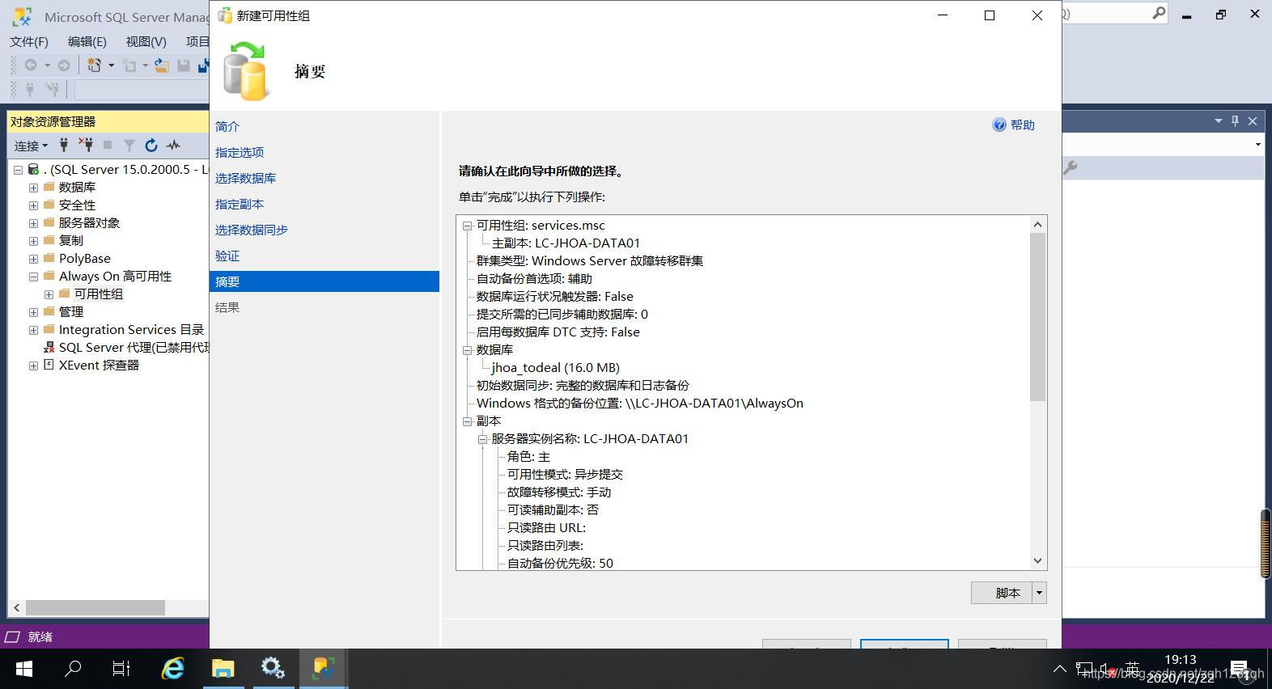This screenshot has height=689, width=1272.
Task: Go to the 指定选项 wizard step
Action: click(240, 152)
